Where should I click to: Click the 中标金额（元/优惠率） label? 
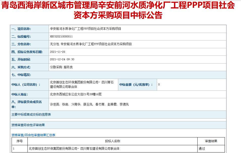point(136,85)
